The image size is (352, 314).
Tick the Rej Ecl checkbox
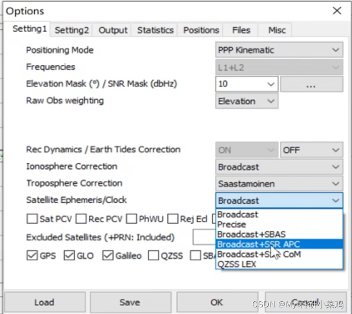coord(172,219)
